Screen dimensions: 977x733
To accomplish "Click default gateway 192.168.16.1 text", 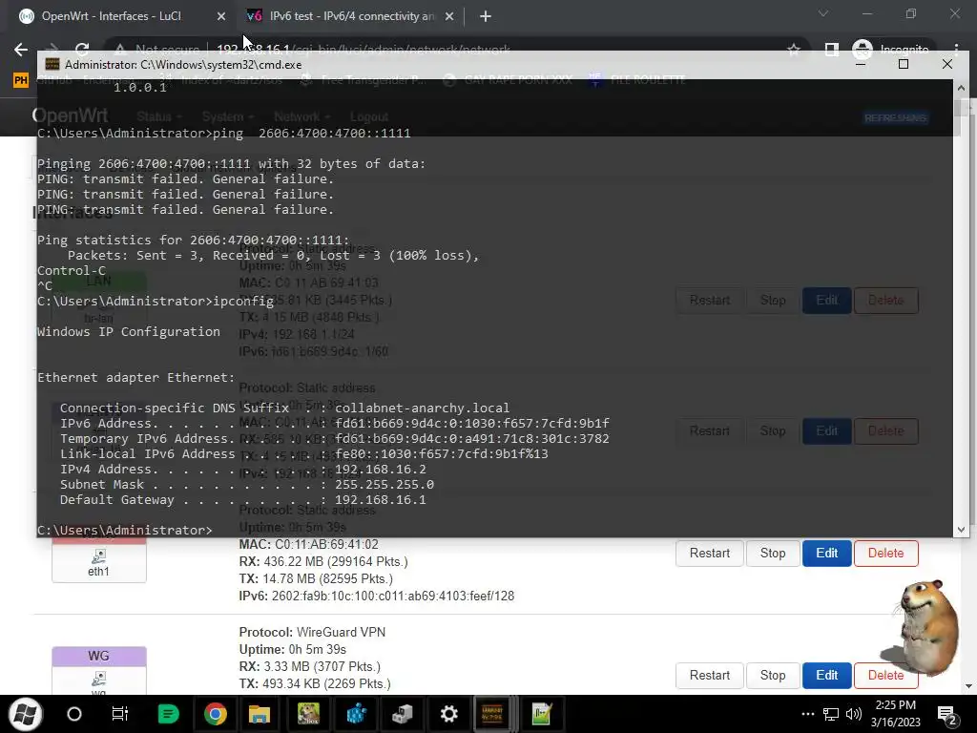I will (x=380, y=500).
